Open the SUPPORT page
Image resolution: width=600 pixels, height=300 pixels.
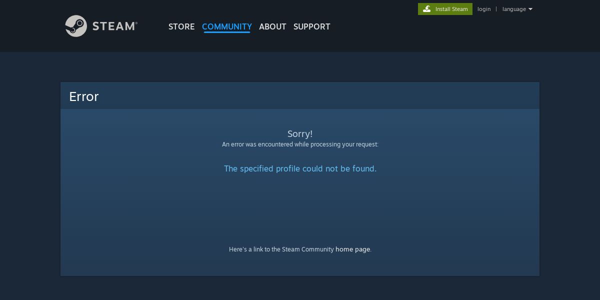pos(311,26)
